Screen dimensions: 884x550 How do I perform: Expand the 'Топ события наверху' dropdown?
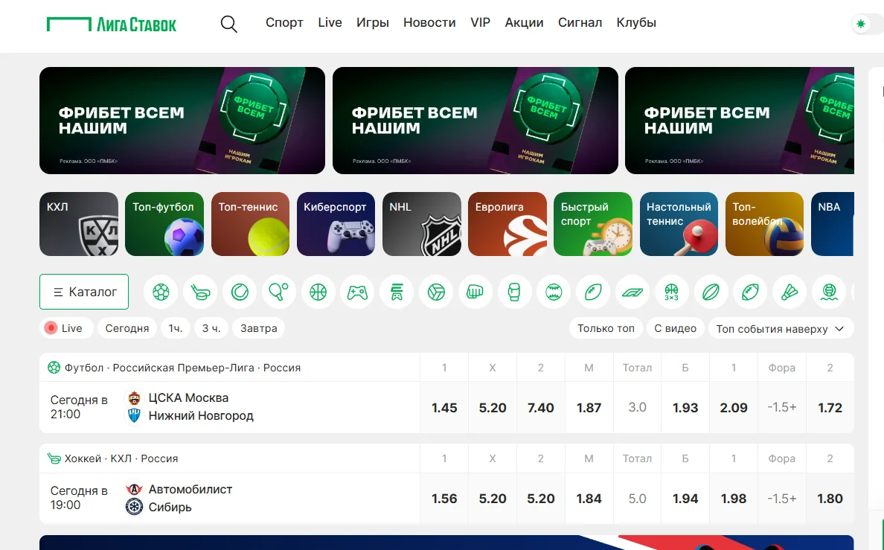[x=781, y=327]
